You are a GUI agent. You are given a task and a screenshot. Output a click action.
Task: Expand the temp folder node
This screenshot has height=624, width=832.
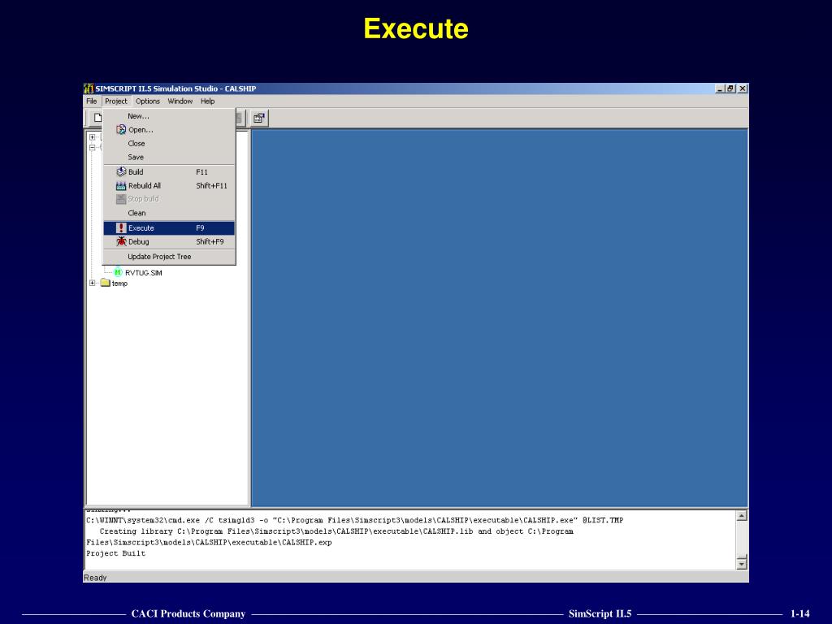[x=93, y=284]
